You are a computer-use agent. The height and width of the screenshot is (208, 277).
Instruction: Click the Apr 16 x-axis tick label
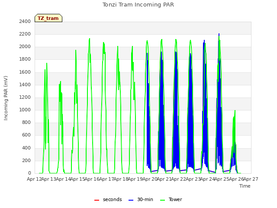[92, 179]
